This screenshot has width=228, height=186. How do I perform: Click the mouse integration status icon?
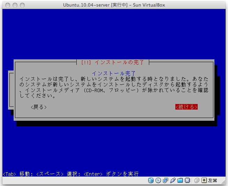tap(197, 180)
